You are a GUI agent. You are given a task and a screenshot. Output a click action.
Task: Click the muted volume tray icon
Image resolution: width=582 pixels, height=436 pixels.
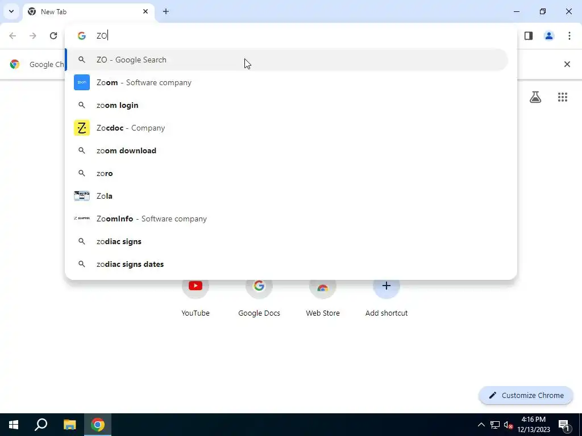point(509,425)
